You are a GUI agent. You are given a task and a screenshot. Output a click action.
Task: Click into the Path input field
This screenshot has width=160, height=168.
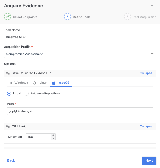pyautogui.click(x=80, y=111)
